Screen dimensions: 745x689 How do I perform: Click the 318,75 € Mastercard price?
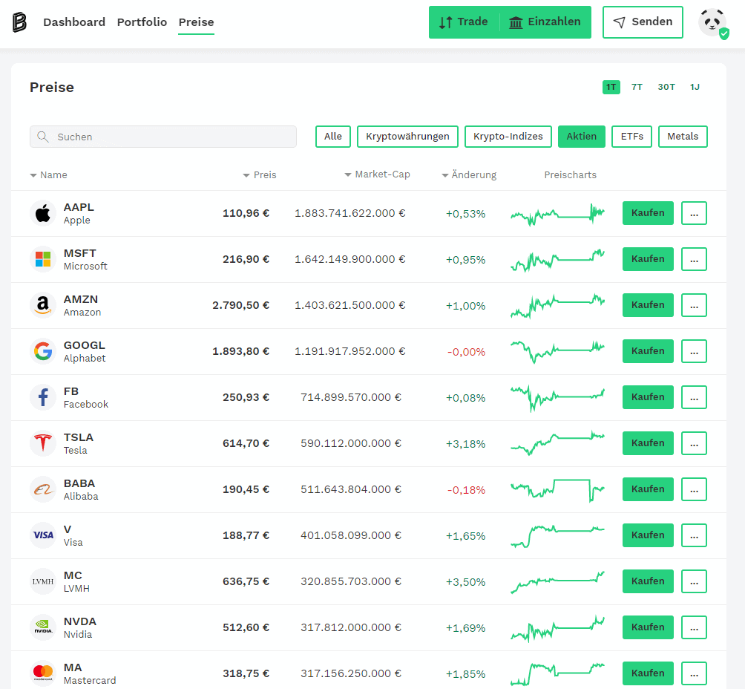click(x=246, y=674)
